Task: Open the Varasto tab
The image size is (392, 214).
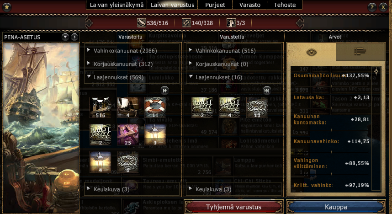Action: tap(250, 5)
